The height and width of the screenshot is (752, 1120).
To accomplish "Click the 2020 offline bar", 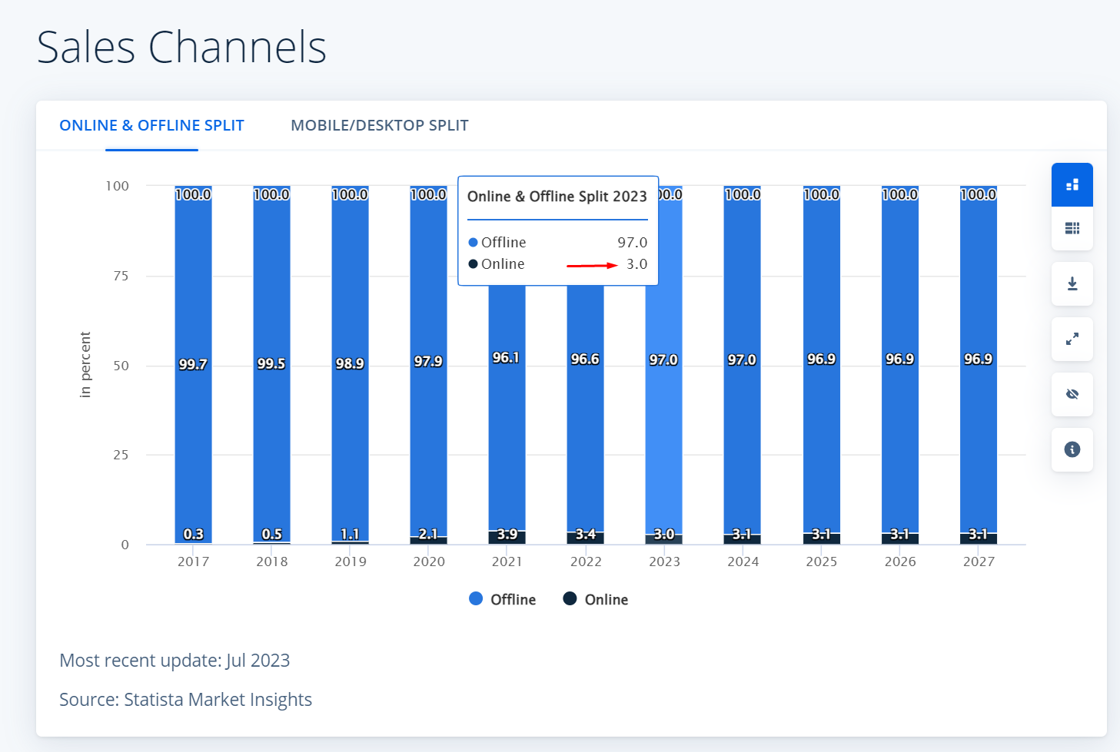I will (x=428, y=361).
